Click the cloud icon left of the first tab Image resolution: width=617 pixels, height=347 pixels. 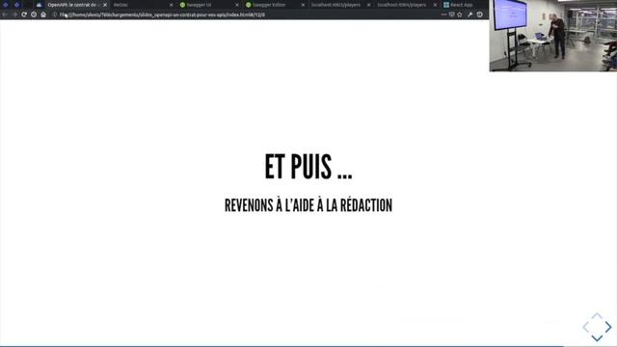coord(39,5)
